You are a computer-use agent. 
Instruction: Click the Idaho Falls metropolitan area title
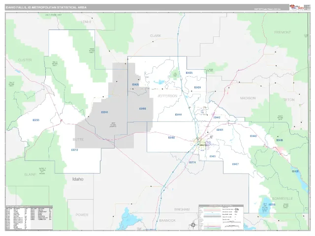tap(46, 7)
